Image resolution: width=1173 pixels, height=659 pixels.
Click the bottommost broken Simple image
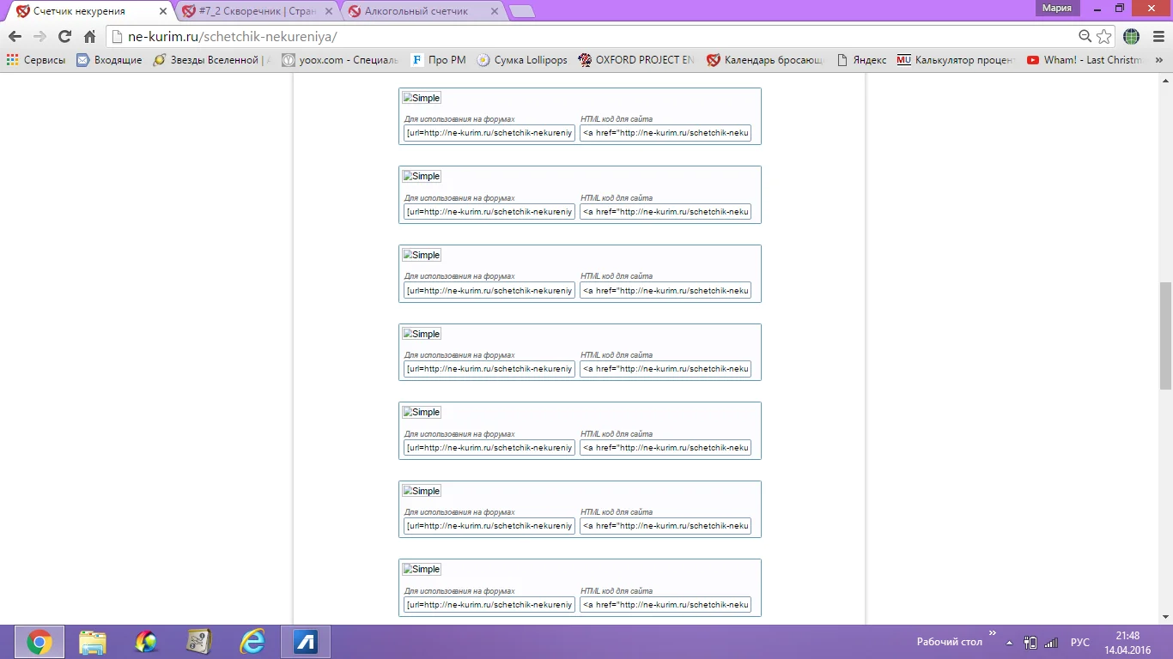422,569
